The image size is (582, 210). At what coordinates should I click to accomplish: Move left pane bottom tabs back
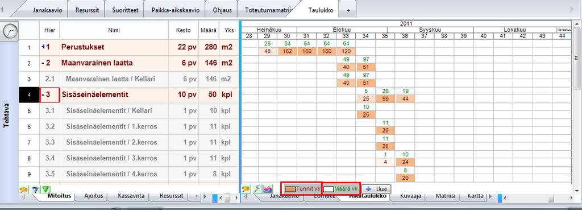[x=24, y=196]
